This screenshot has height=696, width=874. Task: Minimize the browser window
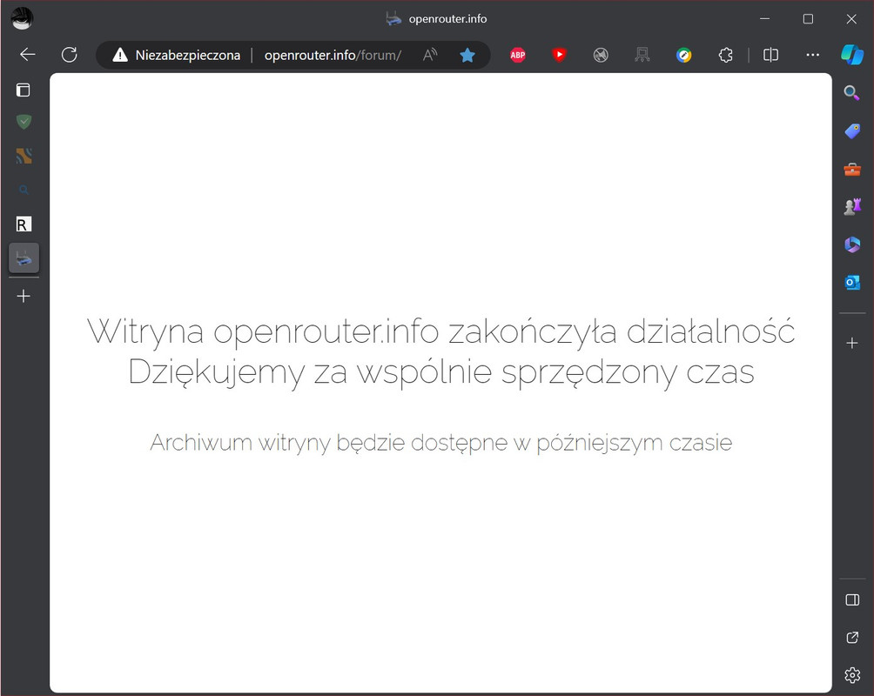point(764,18)
